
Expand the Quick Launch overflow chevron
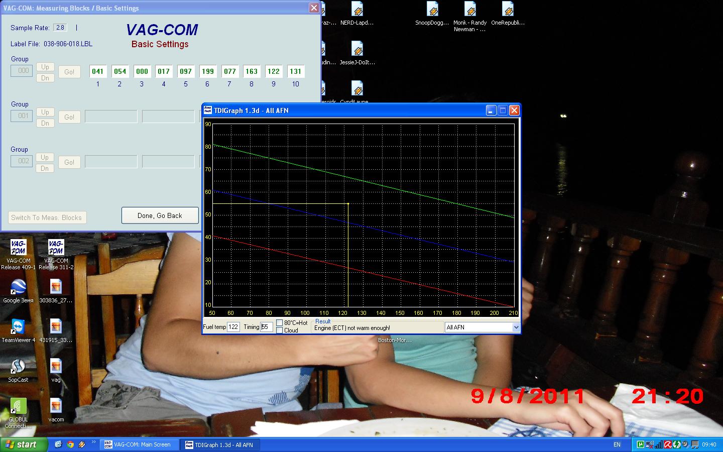[x=94, y=443]
